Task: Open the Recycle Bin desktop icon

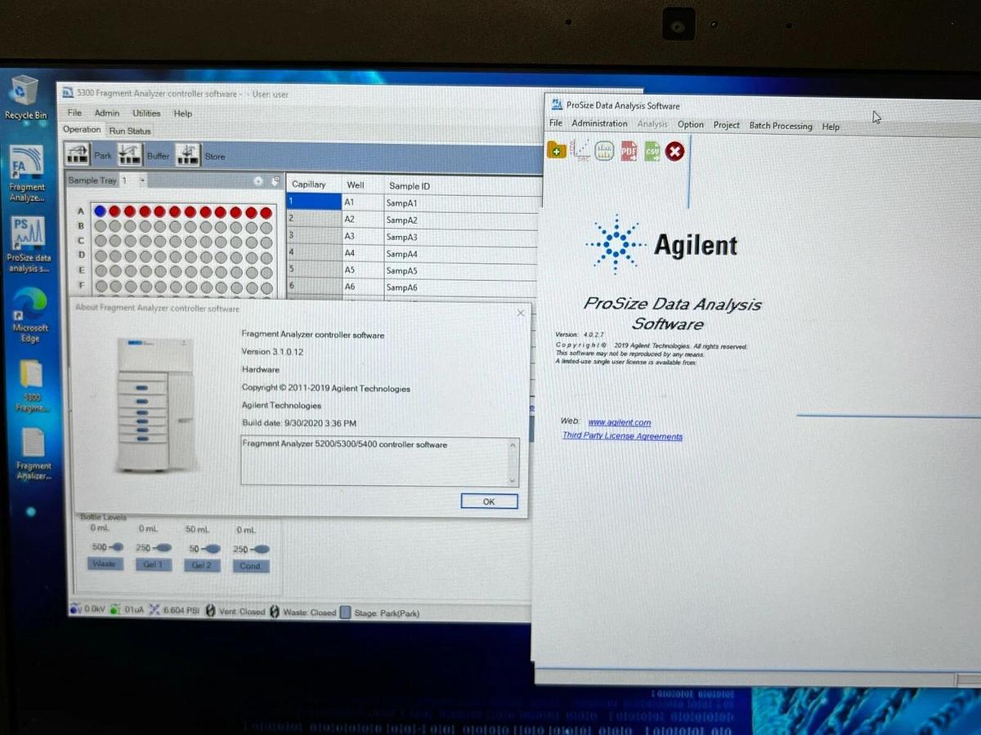Action: [25, 97]
